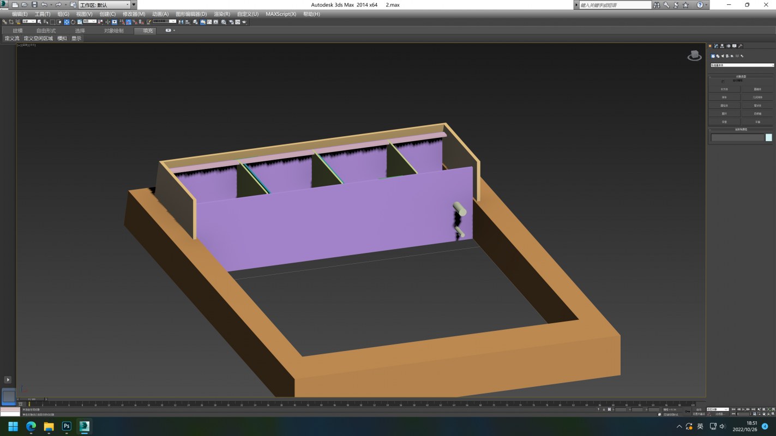Toggle Percent Snap
Screen dimensions: 776x436
tap(134, 22)
